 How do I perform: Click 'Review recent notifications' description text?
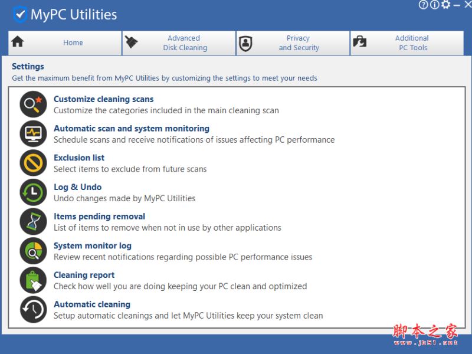(x=183, y=257)
